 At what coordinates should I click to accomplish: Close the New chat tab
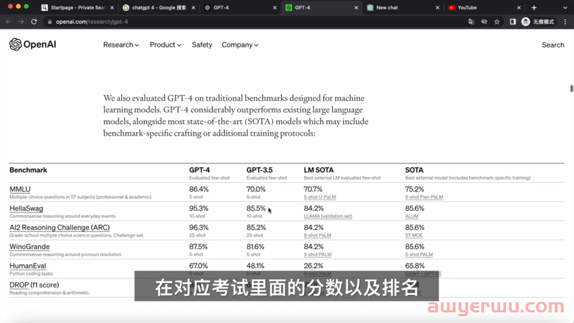437,7
